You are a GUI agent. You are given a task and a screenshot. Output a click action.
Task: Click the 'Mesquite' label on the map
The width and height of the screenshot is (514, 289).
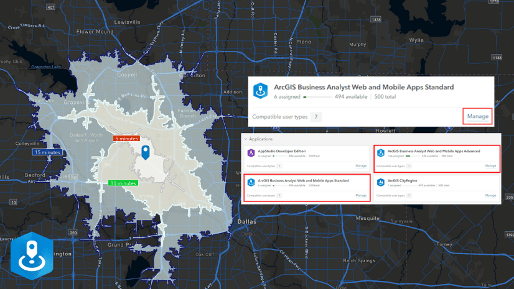pos(368,218)
